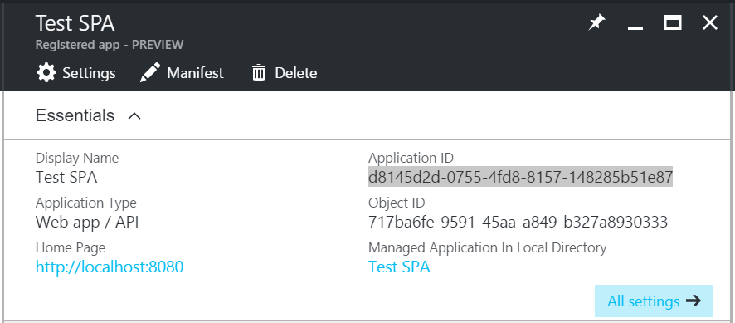Image resolution: width=735 pixels, height=323 pixels.
Task: Click the Delete trash can icon
Action: point(259,73)
